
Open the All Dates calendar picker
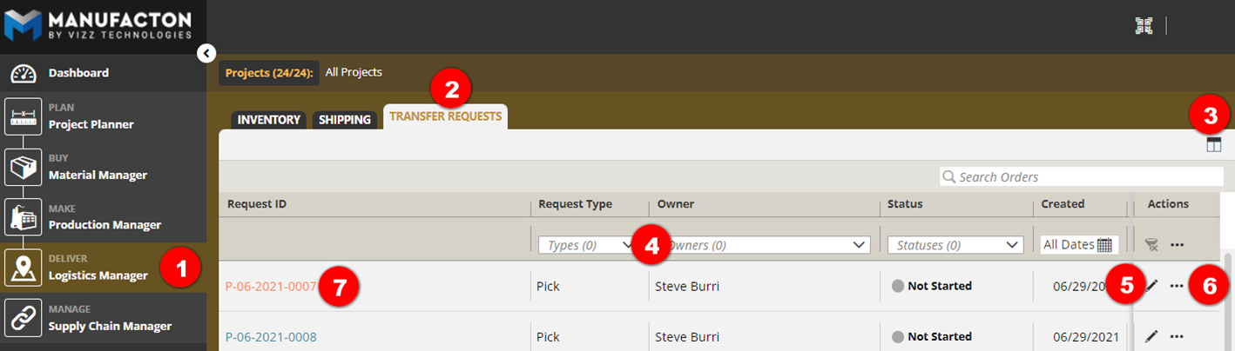[1104, 245]
